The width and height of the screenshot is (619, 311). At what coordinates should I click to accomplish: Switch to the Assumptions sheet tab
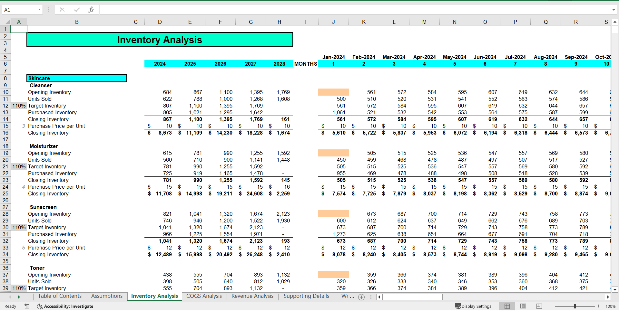point(107,296)
